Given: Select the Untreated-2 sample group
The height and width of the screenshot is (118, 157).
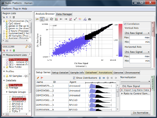Looking at the screenshot, I should 19,99.
